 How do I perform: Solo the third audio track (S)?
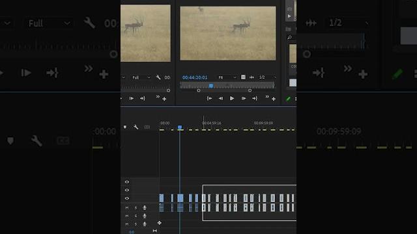[x=136, y=224]
